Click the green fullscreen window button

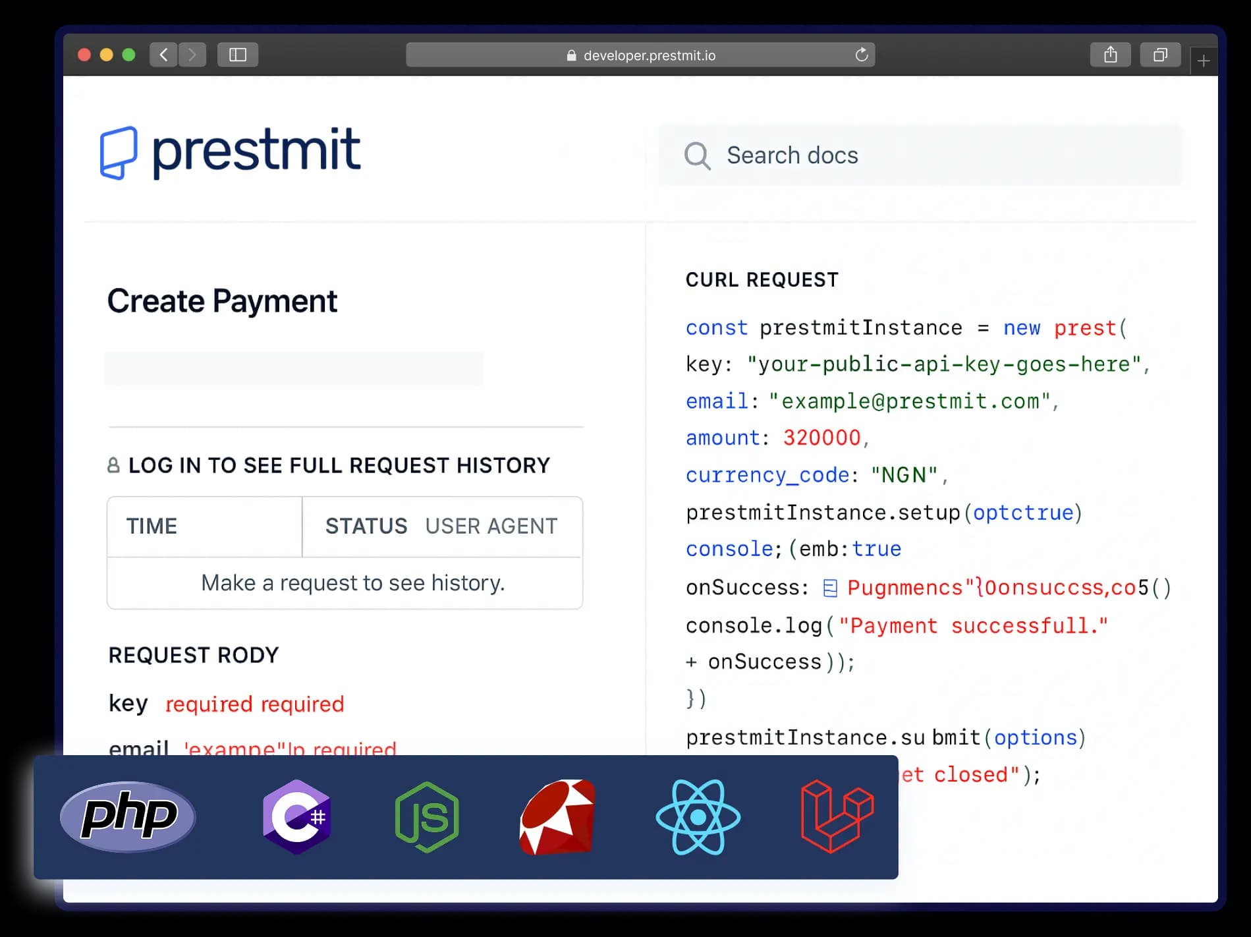click(129, 55)
